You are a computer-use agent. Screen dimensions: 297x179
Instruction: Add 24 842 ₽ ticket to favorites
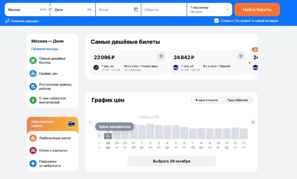point(241,56)
